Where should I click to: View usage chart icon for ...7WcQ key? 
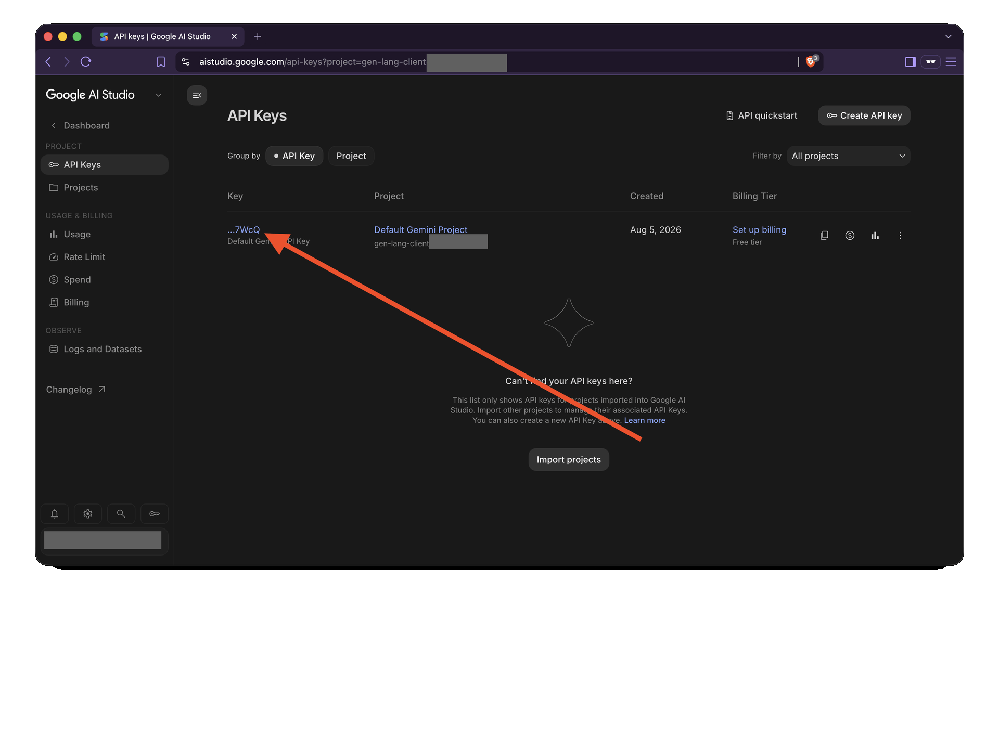click(875, 236)
